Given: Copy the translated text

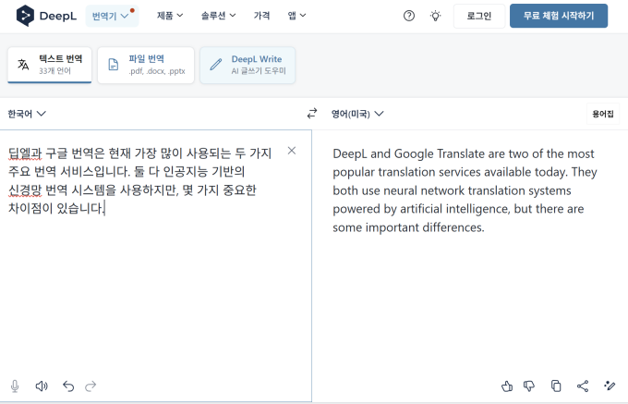Looking at the screenshot, I should (556, 386).
